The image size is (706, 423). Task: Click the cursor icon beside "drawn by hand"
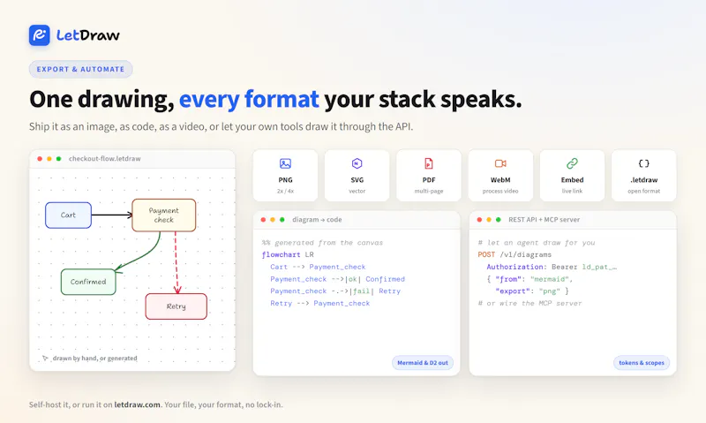click(45, 359)
